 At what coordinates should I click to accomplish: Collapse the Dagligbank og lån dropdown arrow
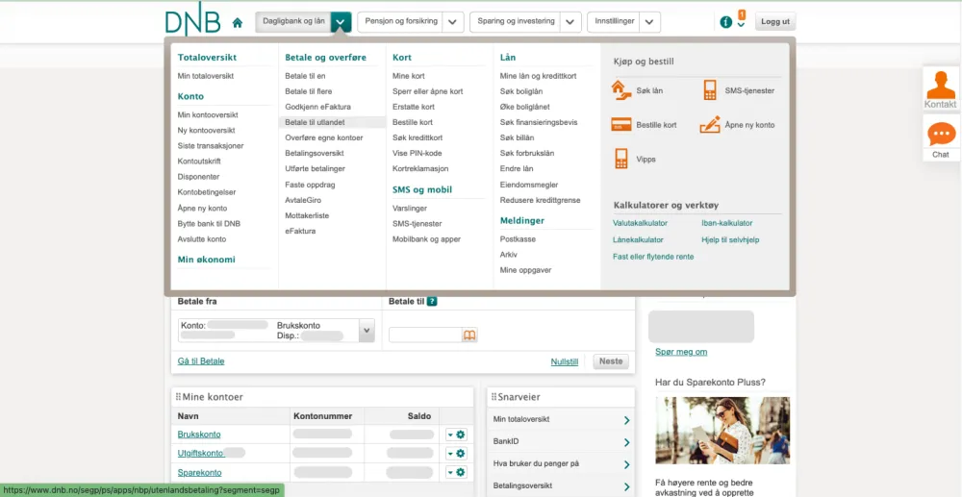341,22
